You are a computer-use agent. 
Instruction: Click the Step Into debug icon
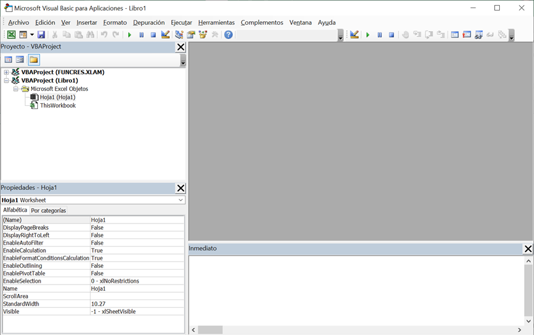point(417,34)
